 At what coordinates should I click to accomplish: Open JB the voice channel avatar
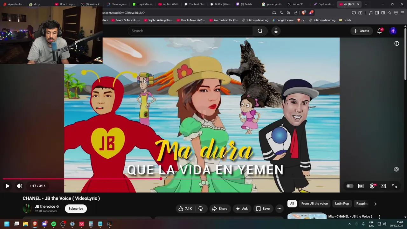(27, 209)
